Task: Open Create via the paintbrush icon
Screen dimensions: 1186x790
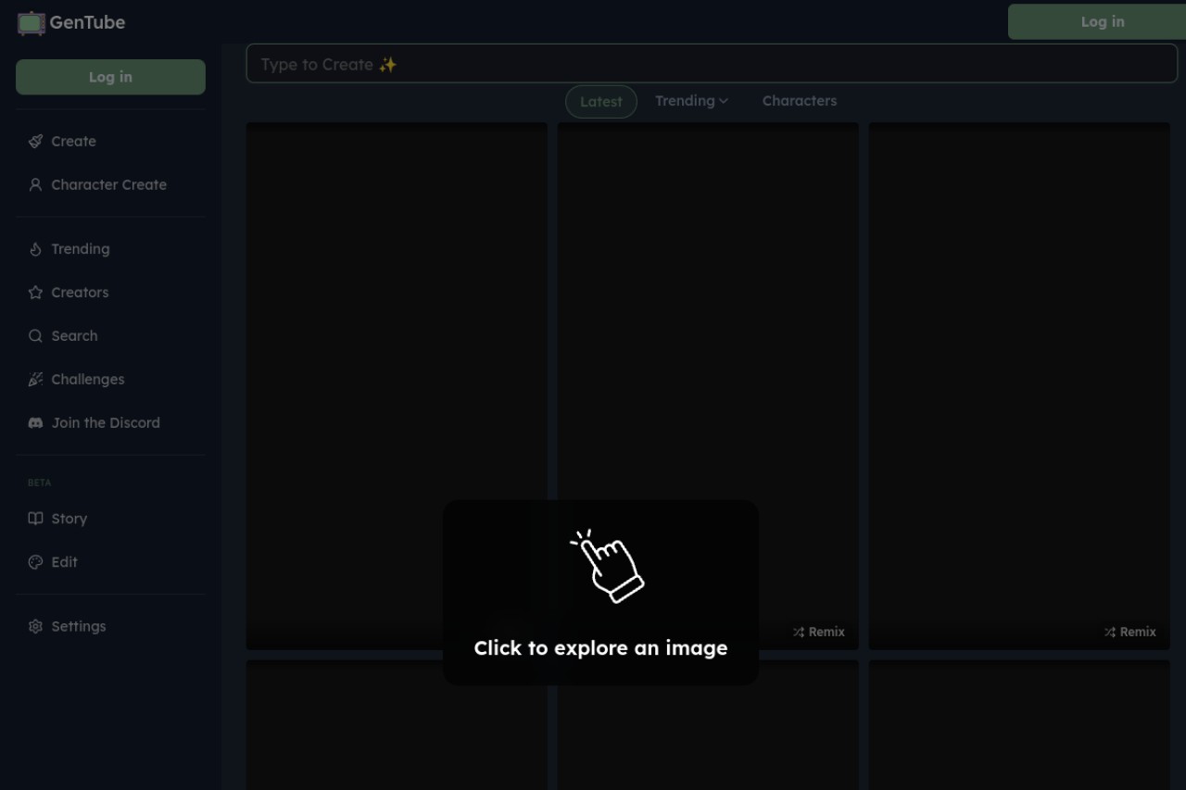Action: click(35, 142)
